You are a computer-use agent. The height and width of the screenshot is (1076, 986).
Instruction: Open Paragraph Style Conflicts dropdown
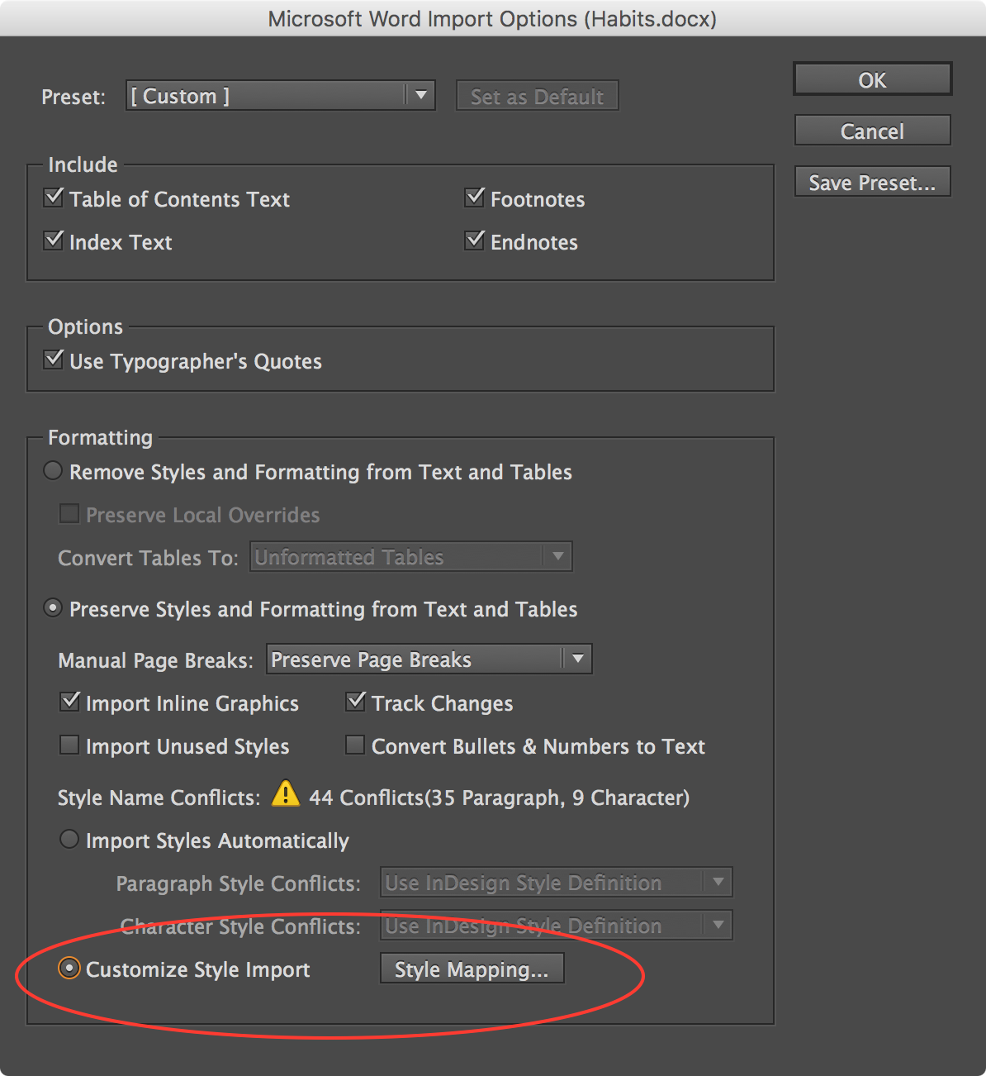(557, 883)
